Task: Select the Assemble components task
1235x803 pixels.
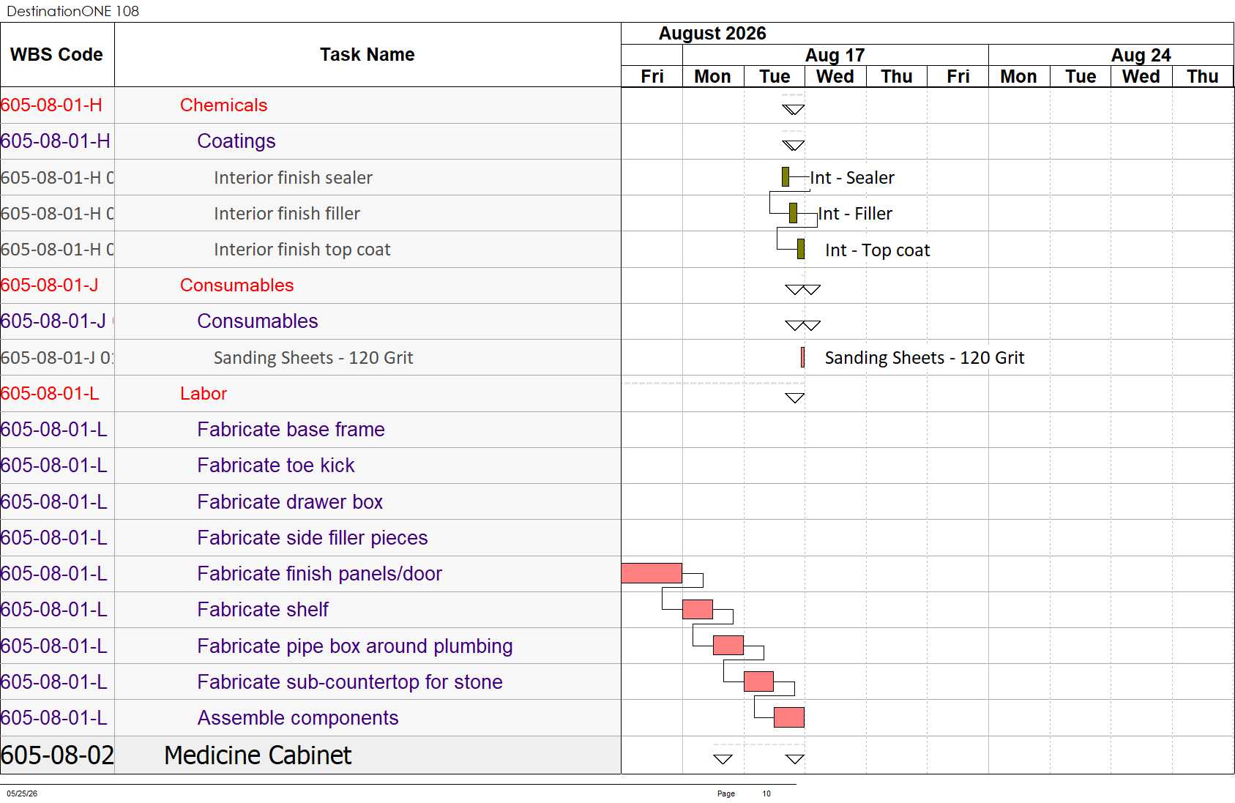Action: (298, 718)
